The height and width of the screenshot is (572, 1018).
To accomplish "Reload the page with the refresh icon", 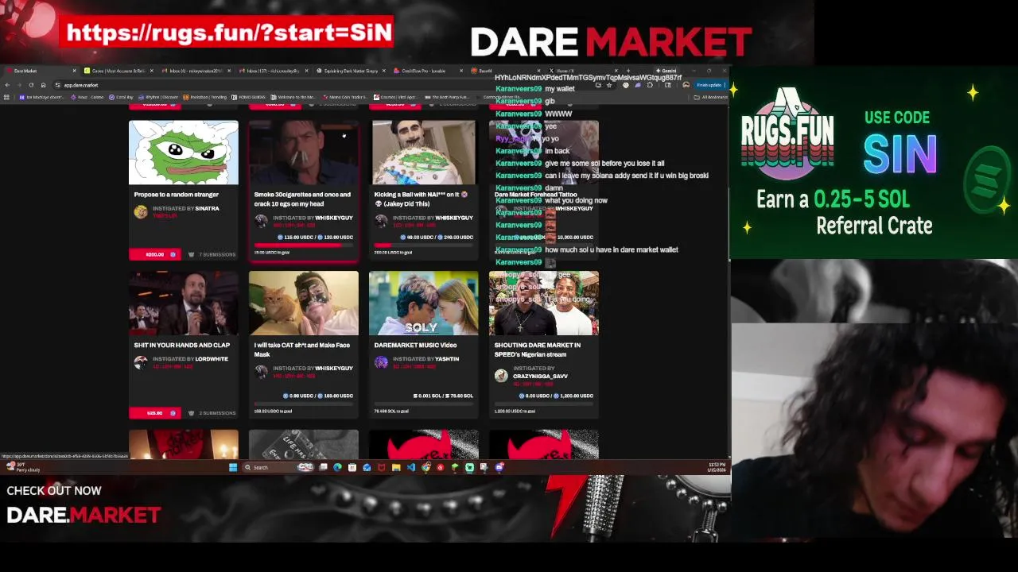I will (x=32, y=85).
